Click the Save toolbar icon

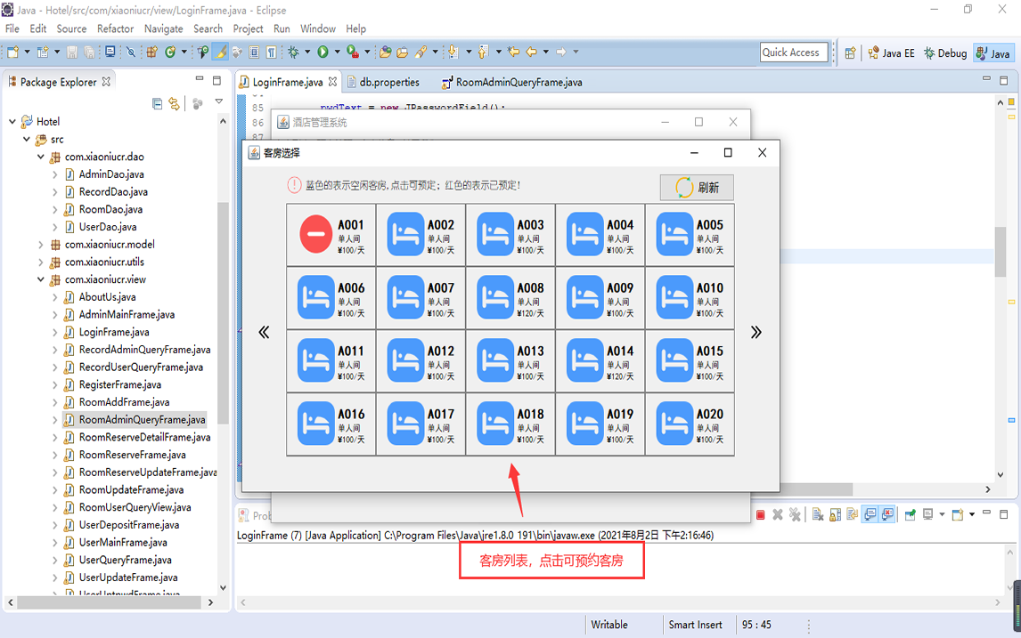coord(71,52)
